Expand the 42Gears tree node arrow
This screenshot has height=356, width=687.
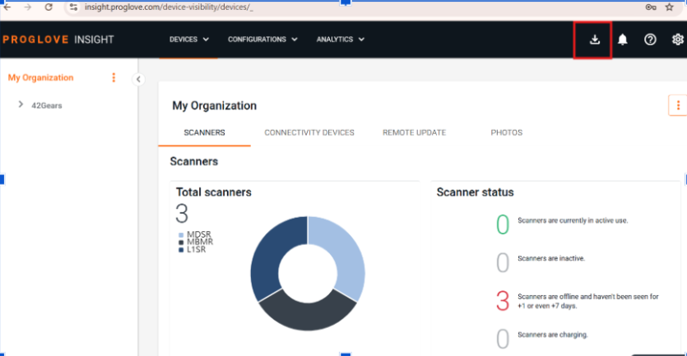[20, 104]
